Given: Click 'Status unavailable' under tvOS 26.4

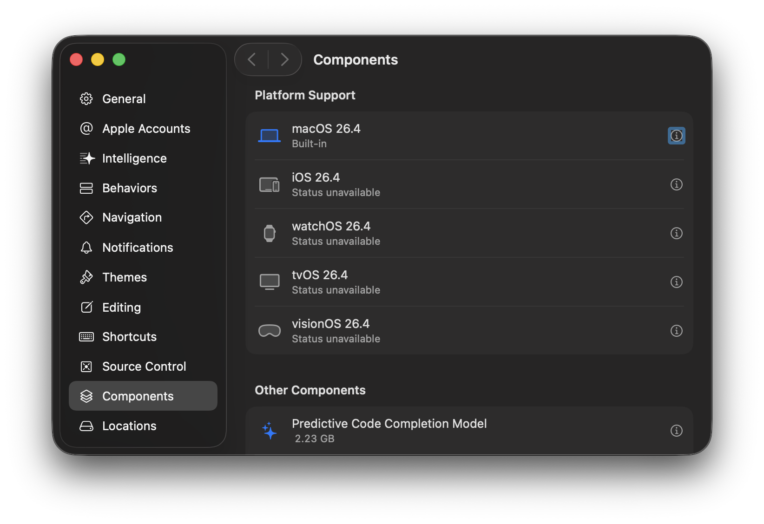Looking at the screenshot, I should 336,290.
